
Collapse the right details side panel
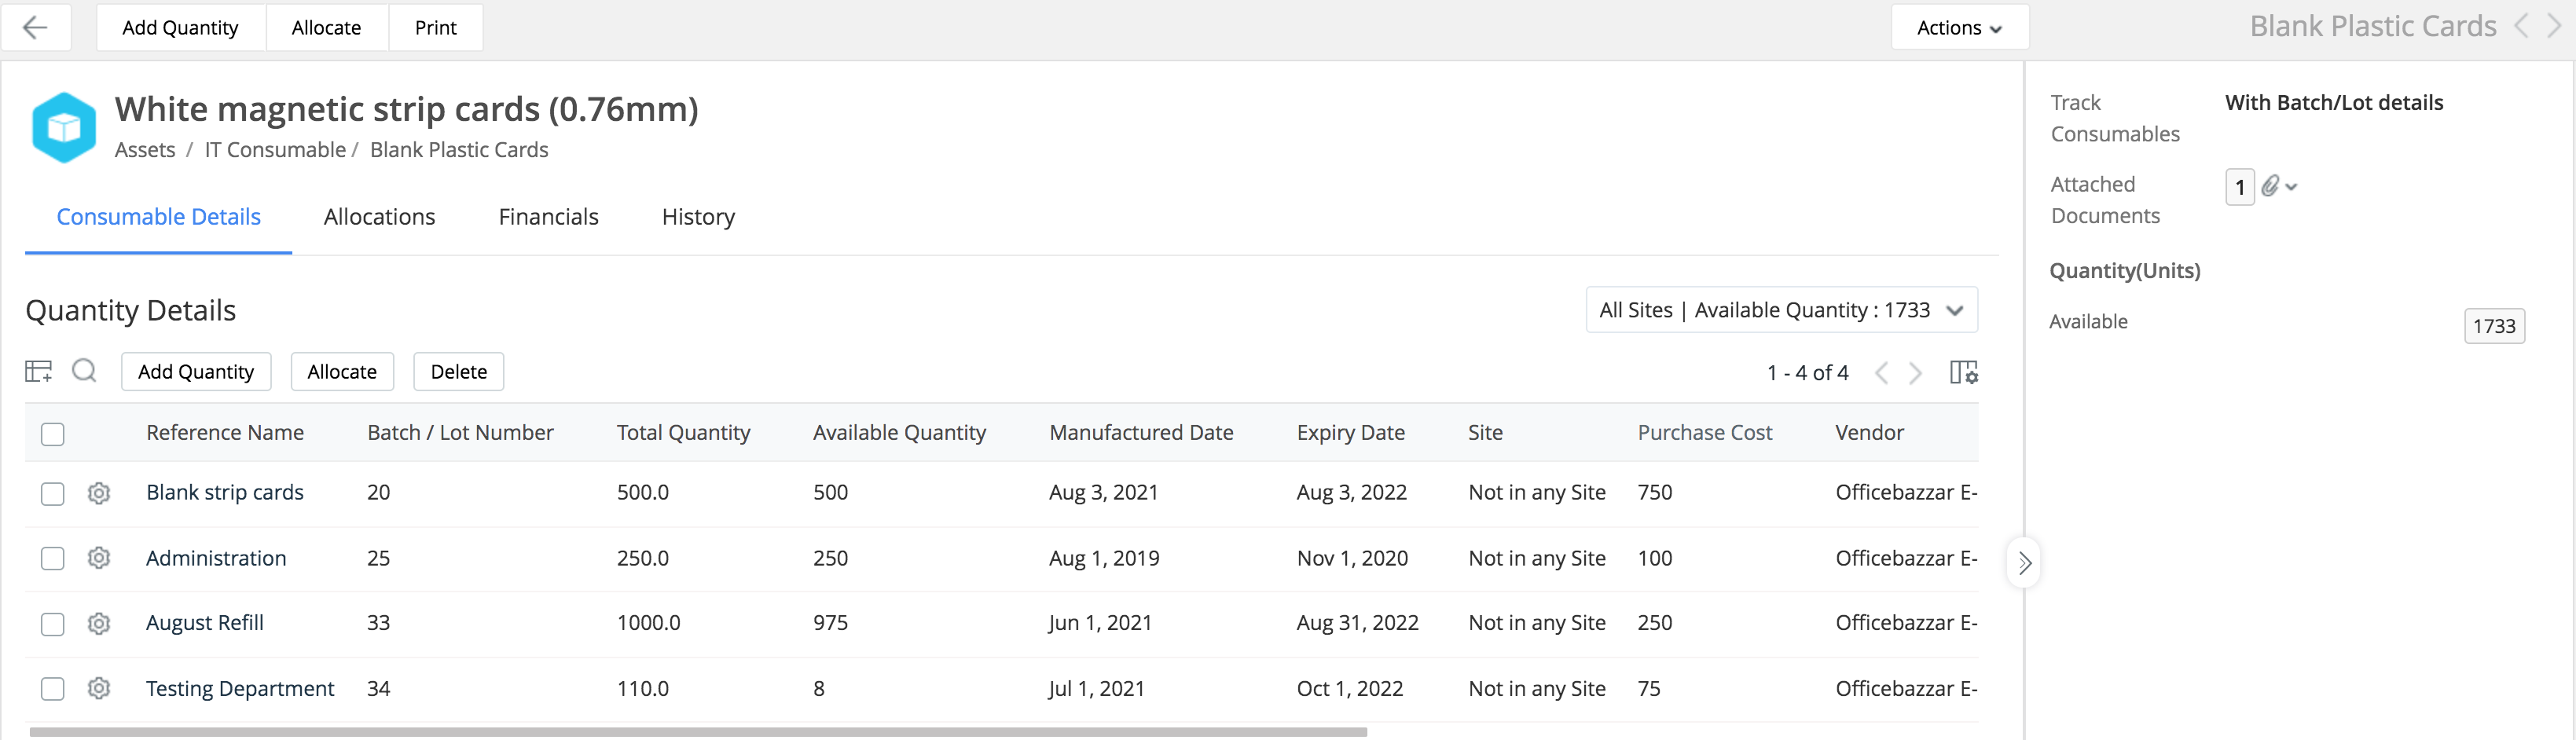[2024, 563]
